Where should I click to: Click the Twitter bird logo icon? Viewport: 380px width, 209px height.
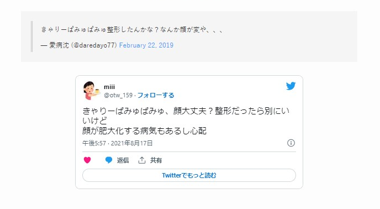[x=291, y=86]
